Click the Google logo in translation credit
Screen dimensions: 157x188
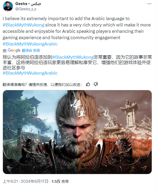tap(14, 50)
